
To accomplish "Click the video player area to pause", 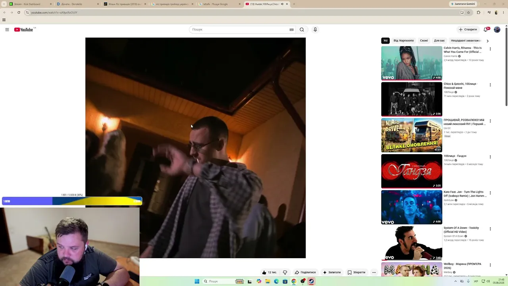I will click(x=195, y=148).
